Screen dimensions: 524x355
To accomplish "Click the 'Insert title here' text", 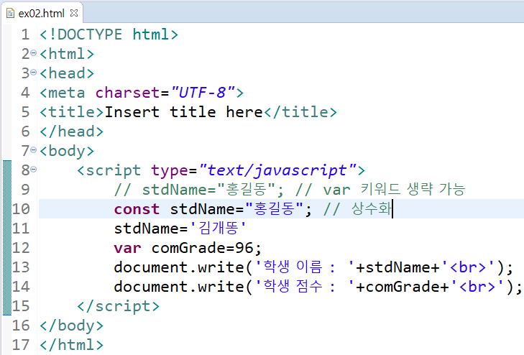I will [183, 112].
